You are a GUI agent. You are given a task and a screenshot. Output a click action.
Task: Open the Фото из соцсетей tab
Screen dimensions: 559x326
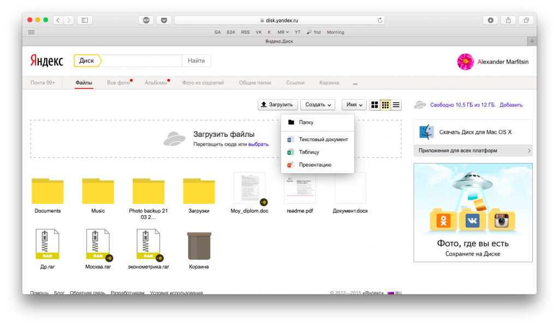tap(203, 82)
